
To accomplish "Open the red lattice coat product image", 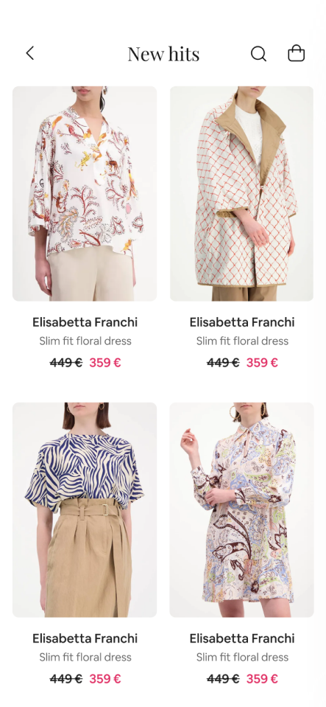I will [241, 193].
